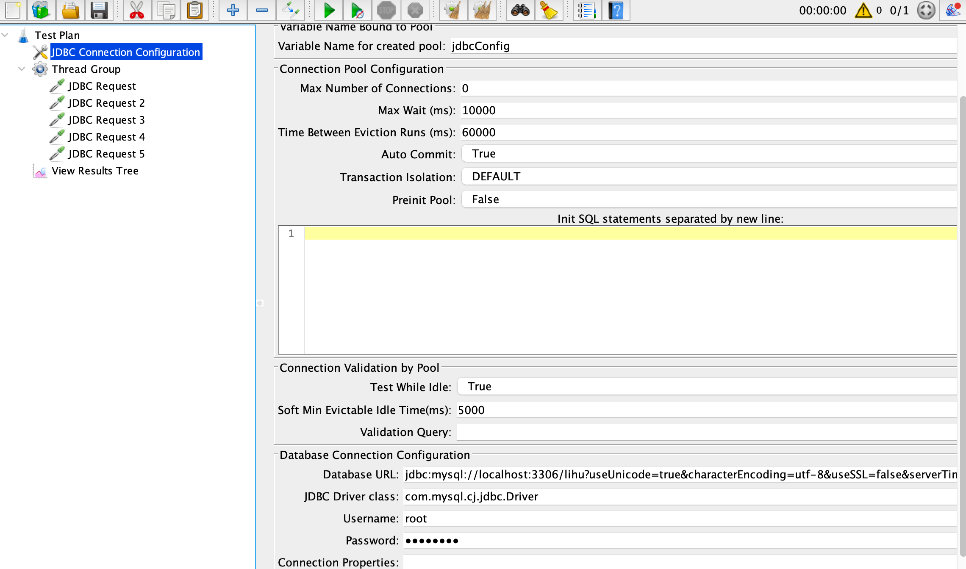Click the Max Number of Connections field
The image size is (966, 569).
[708, 88]
